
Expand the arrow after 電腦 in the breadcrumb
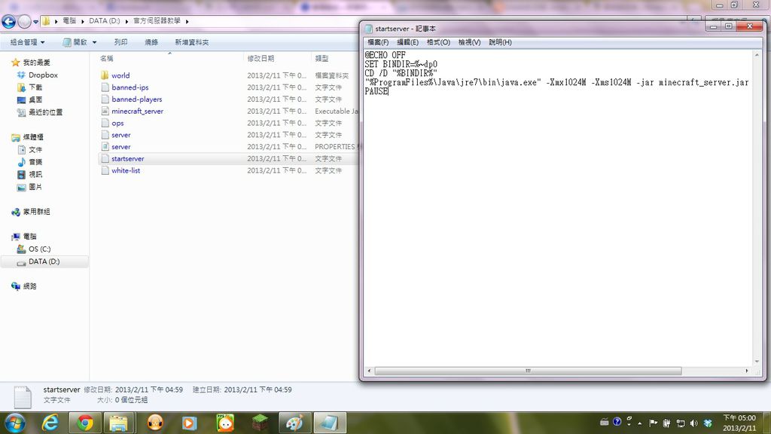pos(83,21)
